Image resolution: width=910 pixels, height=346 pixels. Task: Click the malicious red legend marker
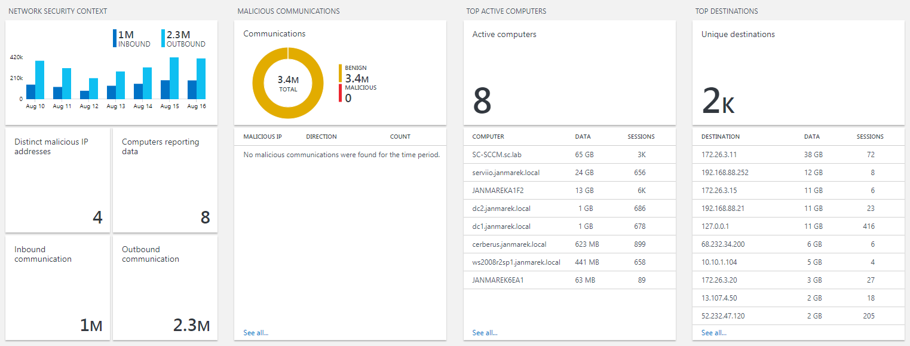click(341, 93)
